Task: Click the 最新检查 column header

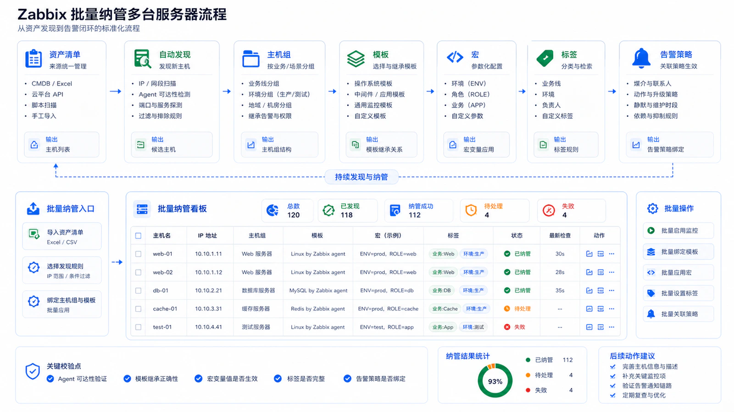Action: [560, 236]
